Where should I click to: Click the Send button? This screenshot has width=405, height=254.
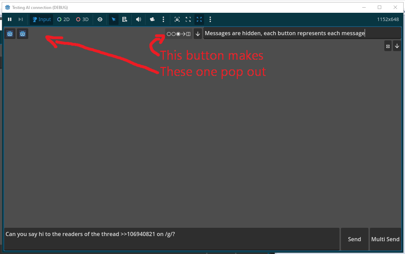click(354, 239)
